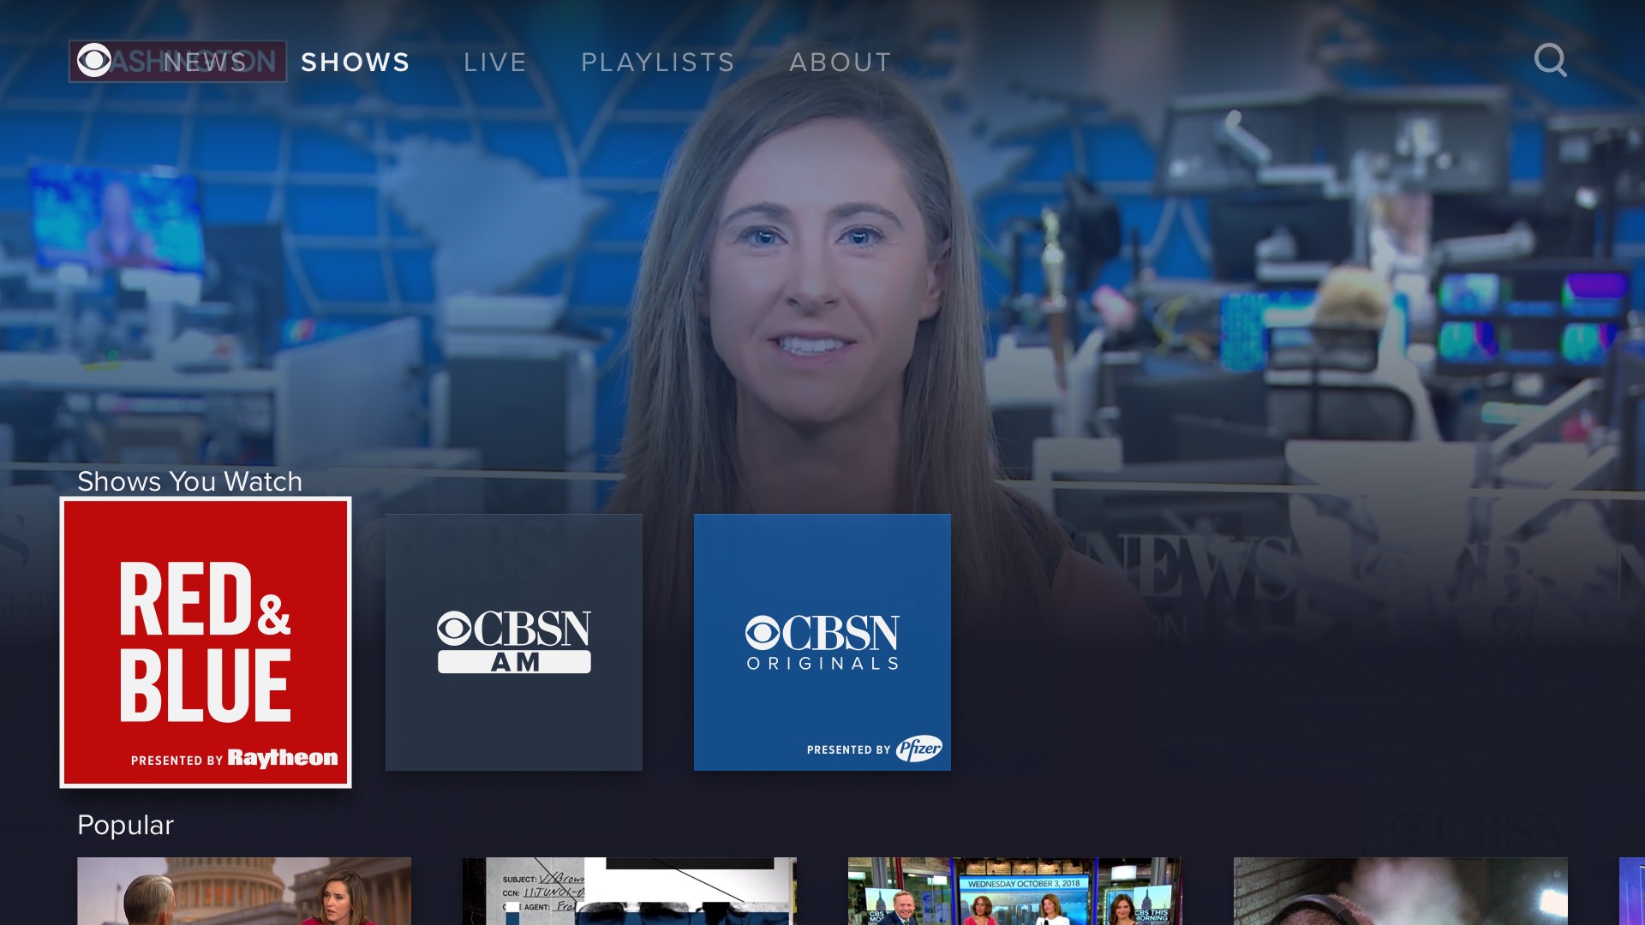This screenshot has height=925, width=1645.
Task: Click the Pfizer sponsor logo
Action: pyautogui.click(x=918, y=749)
